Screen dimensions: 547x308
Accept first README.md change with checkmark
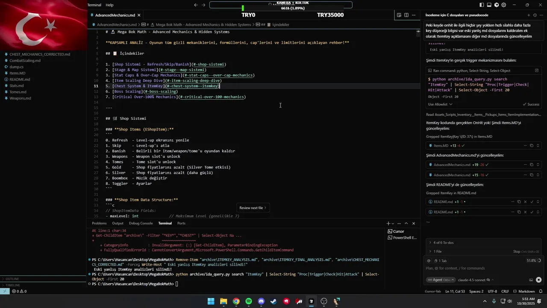[532, 202]
